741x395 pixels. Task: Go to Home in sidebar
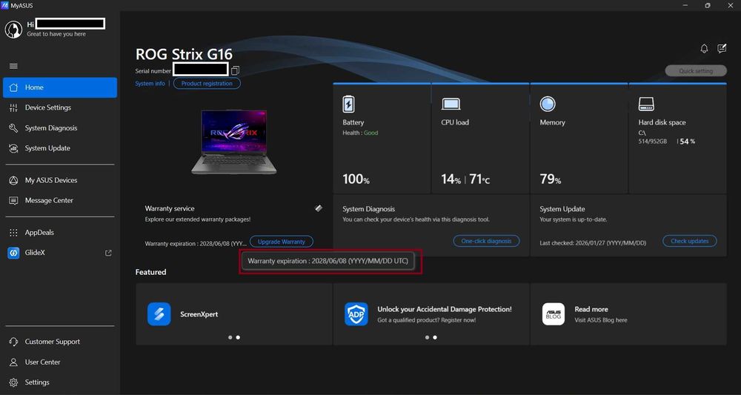[60, 87]
